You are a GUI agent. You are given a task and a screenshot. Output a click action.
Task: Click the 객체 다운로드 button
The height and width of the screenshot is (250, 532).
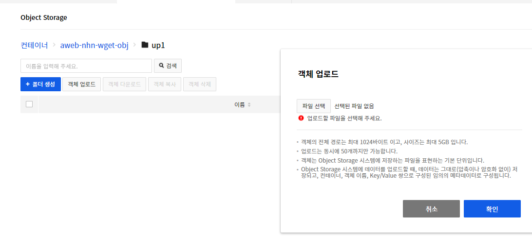[x=125, y=84]
